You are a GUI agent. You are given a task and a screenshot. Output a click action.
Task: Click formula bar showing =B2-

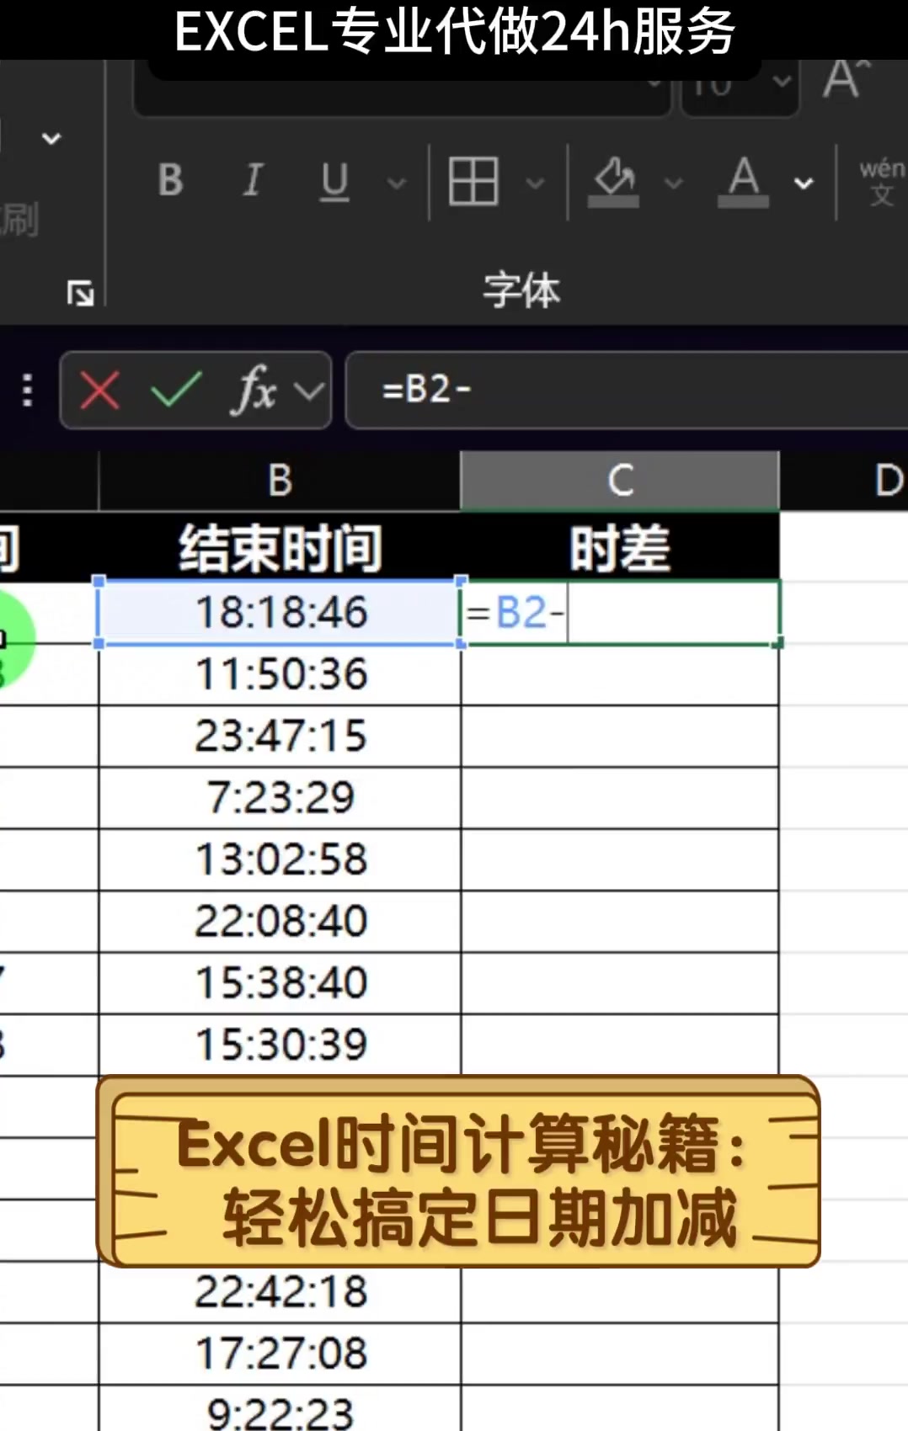tap(627, 391)
